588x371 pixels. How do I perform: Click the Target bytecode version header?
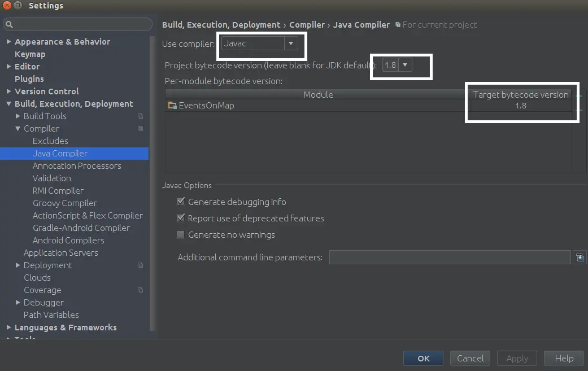521,94
